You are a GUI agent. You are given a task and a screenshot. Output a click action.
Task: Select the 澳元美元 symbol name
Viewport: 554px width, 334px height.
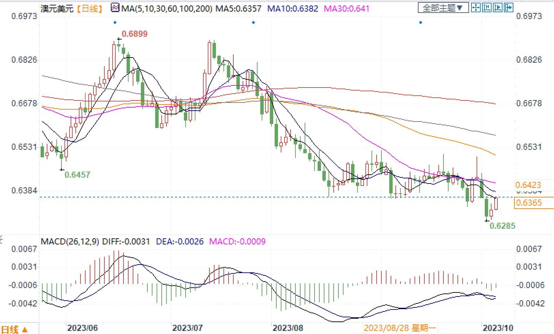(x=57, y=8)
